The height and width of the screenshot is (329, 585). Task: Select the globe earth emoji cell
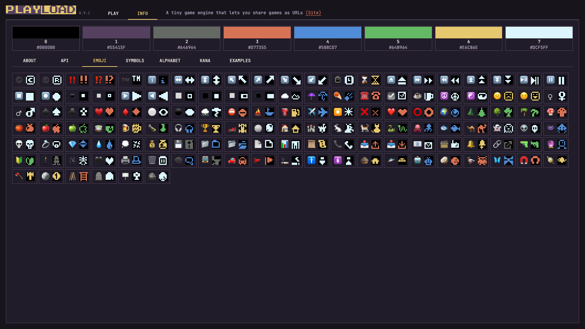[450, 112]
